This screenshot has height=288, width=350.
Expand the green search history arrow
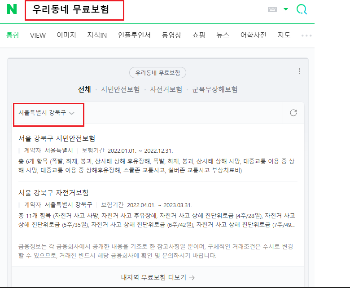point(286,9)
